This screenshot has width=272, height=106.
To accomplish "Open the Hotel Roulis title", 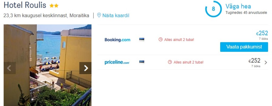I will 25,5.
